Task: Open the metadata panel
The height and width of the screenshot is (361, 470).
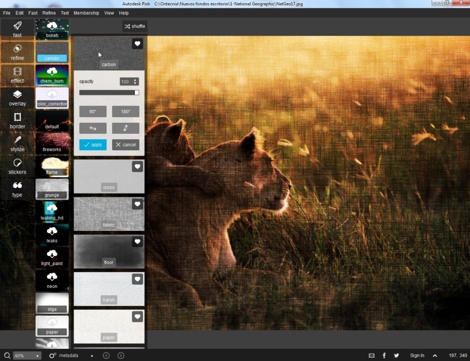Action: 64,356
